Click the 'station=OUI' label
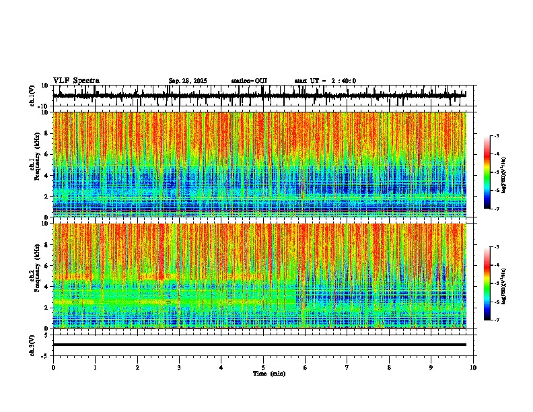 [249, 81]
